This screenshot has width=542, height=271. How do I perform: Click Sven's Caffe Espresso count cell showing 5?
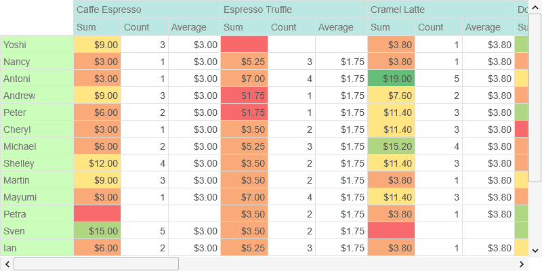(x=144, y=231)
